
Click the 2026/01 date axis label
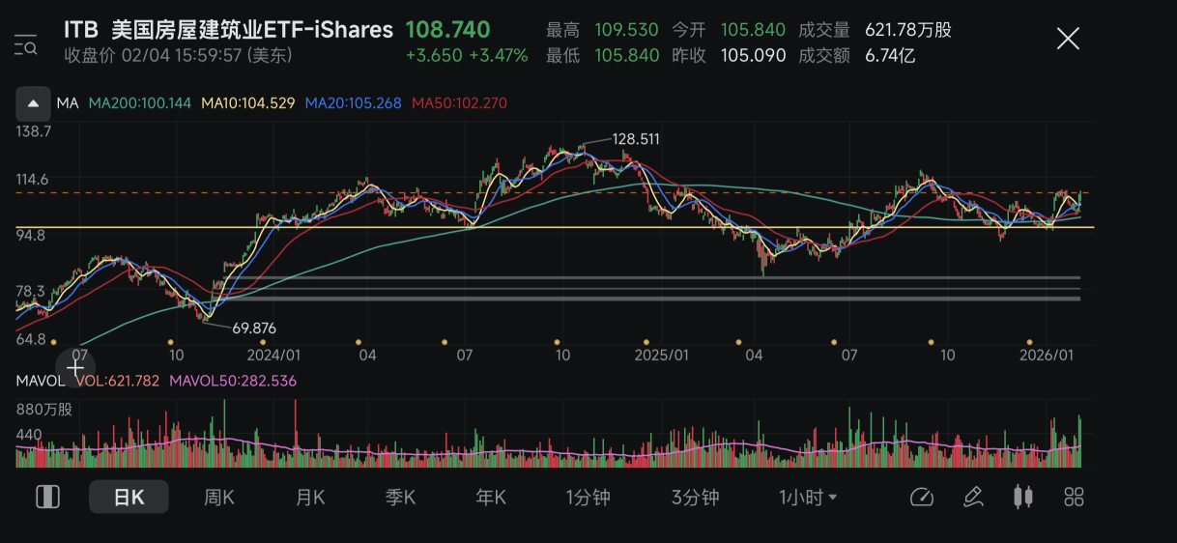click(1048, 355)
